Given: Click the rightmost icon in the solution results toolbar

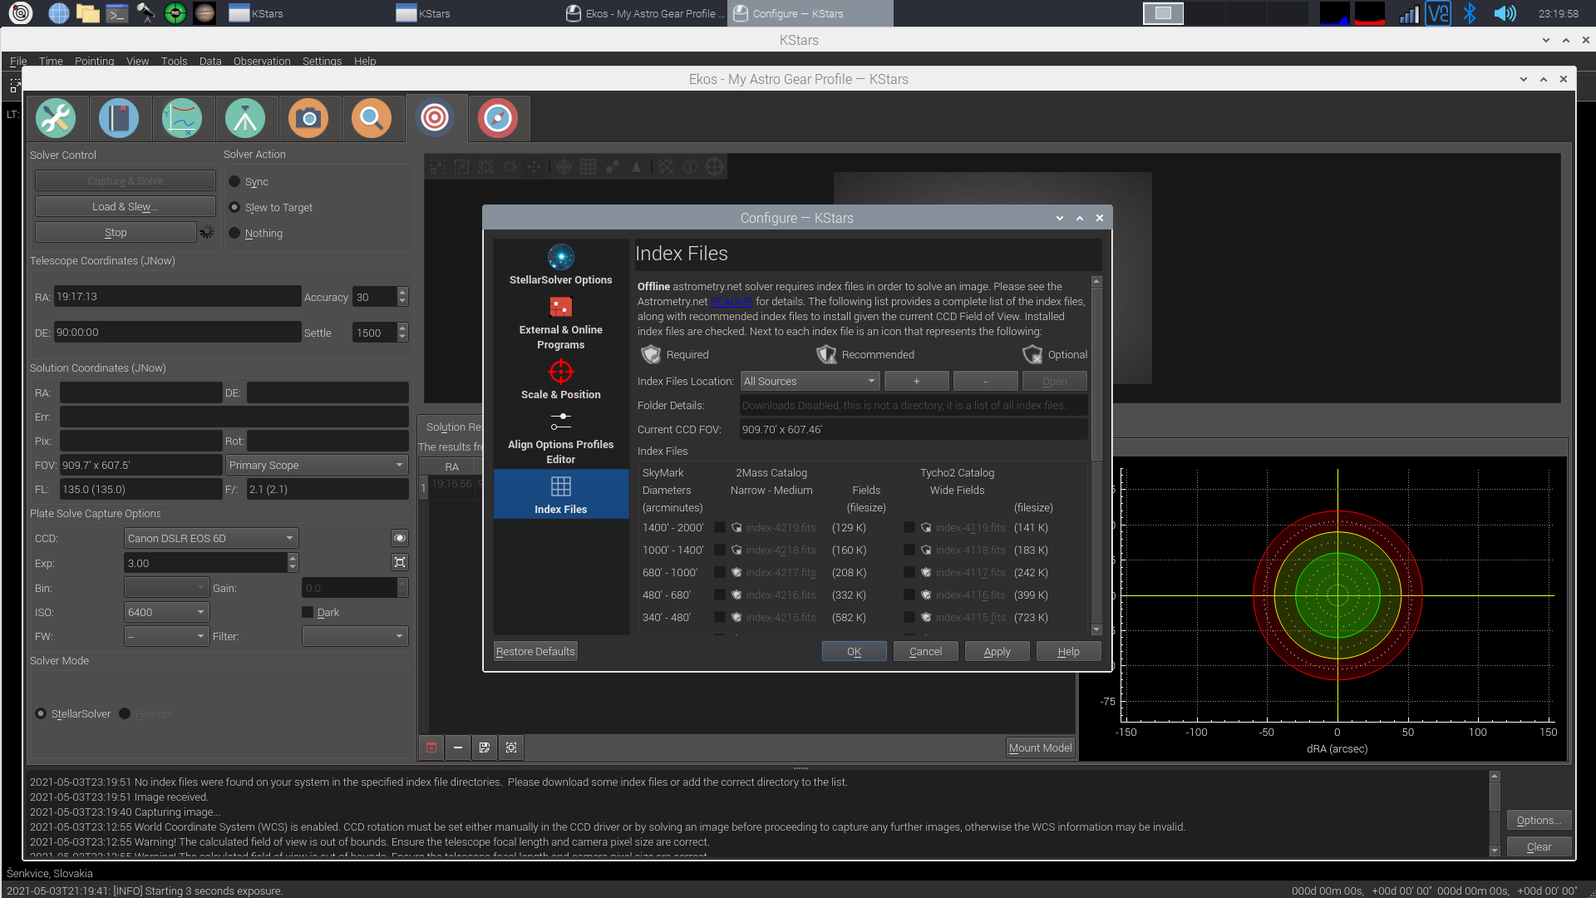Looking at the screenshot, I should tap(511, 748).
